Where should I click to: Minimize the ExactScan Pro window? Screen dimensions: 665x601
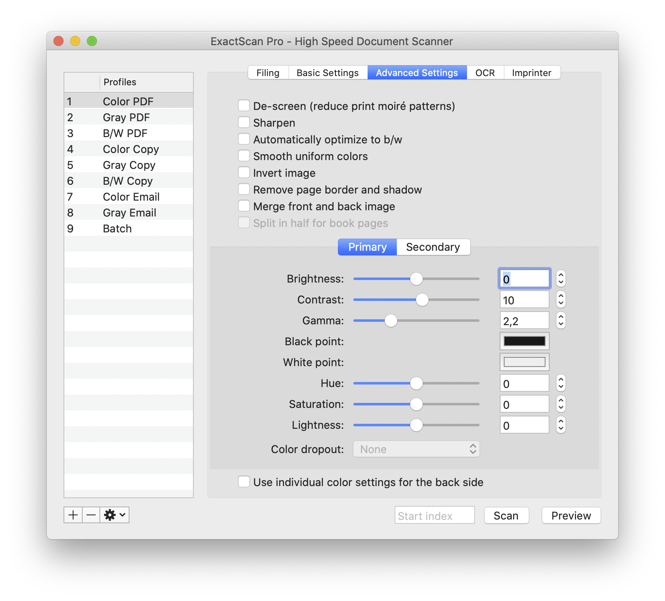75,41
